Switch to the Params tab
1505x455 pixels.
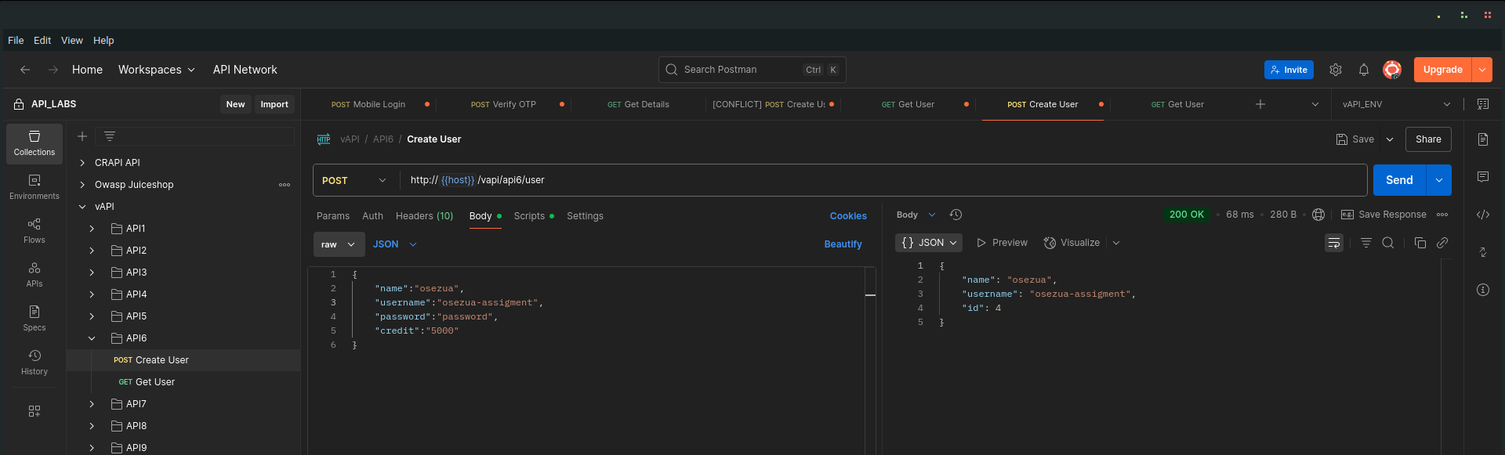(333, 216)
